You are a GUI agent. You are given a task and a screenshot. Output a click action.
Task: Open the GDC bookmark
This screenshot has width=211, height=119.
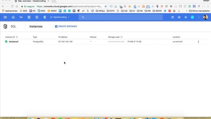[x=23, y=11]
